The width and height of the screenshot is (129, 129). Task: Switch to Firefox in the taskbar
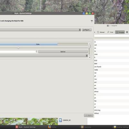pyautogui.click(x=52, y=127)
